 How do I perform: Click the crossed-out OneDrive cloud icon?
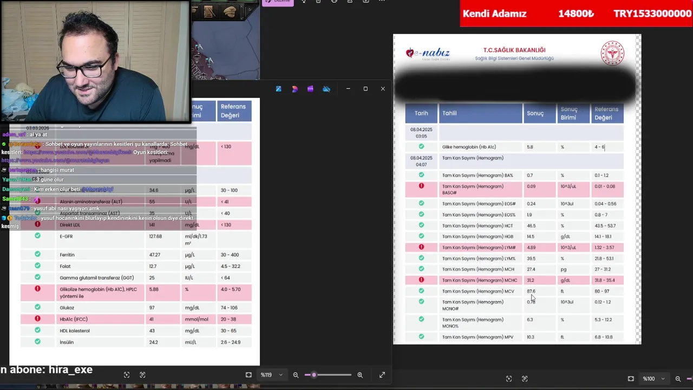point(326,89)
